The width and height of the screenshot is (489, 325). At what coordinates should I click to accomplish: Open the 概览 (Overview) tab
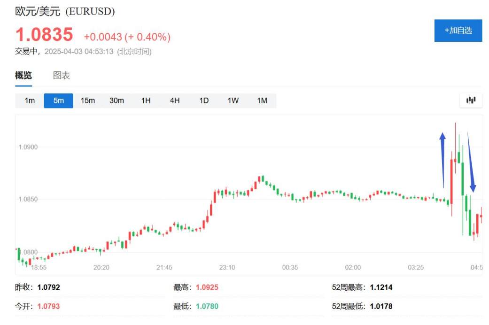23,75
